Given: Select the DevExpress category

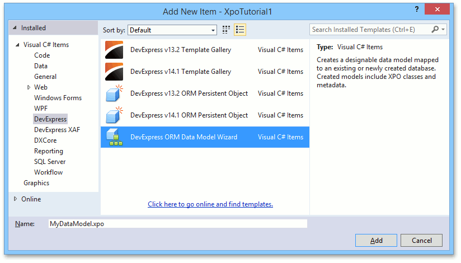Looking at the screenshot, I should coord(50,119).
